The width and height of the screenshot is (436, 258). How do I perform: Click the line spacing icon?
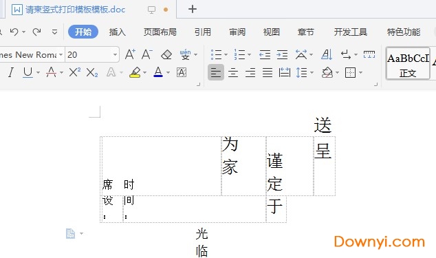[301, 72]
